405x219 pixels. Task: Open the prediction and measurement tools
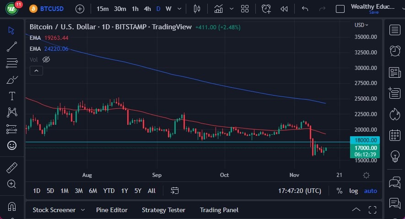11,129
